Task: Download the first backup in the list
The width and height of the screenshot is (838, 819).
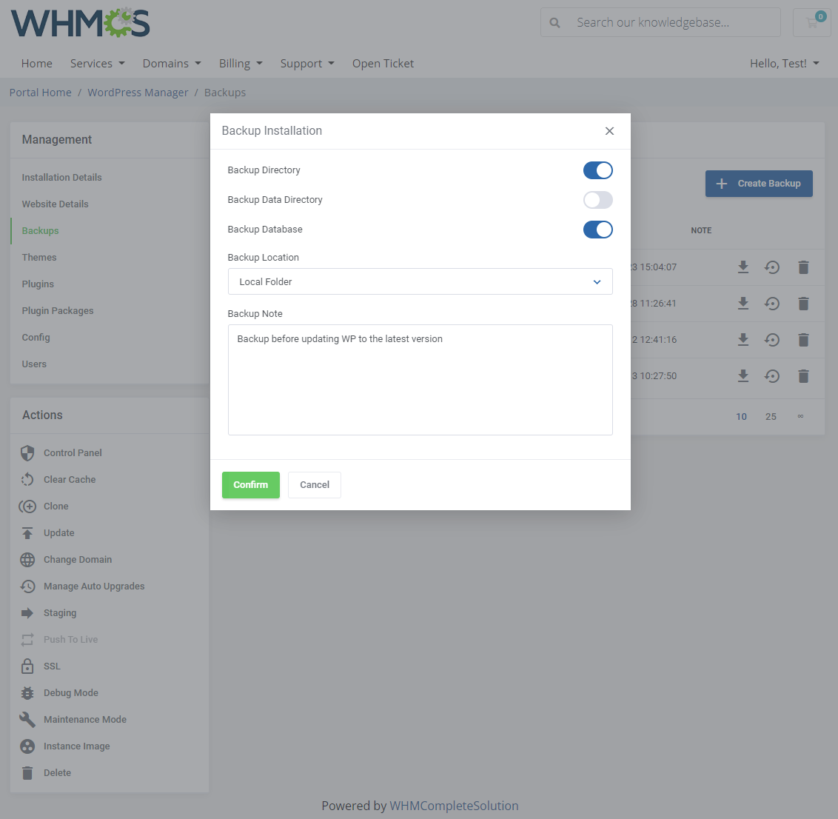Action: pyautogui.click(x=743, y=267)
